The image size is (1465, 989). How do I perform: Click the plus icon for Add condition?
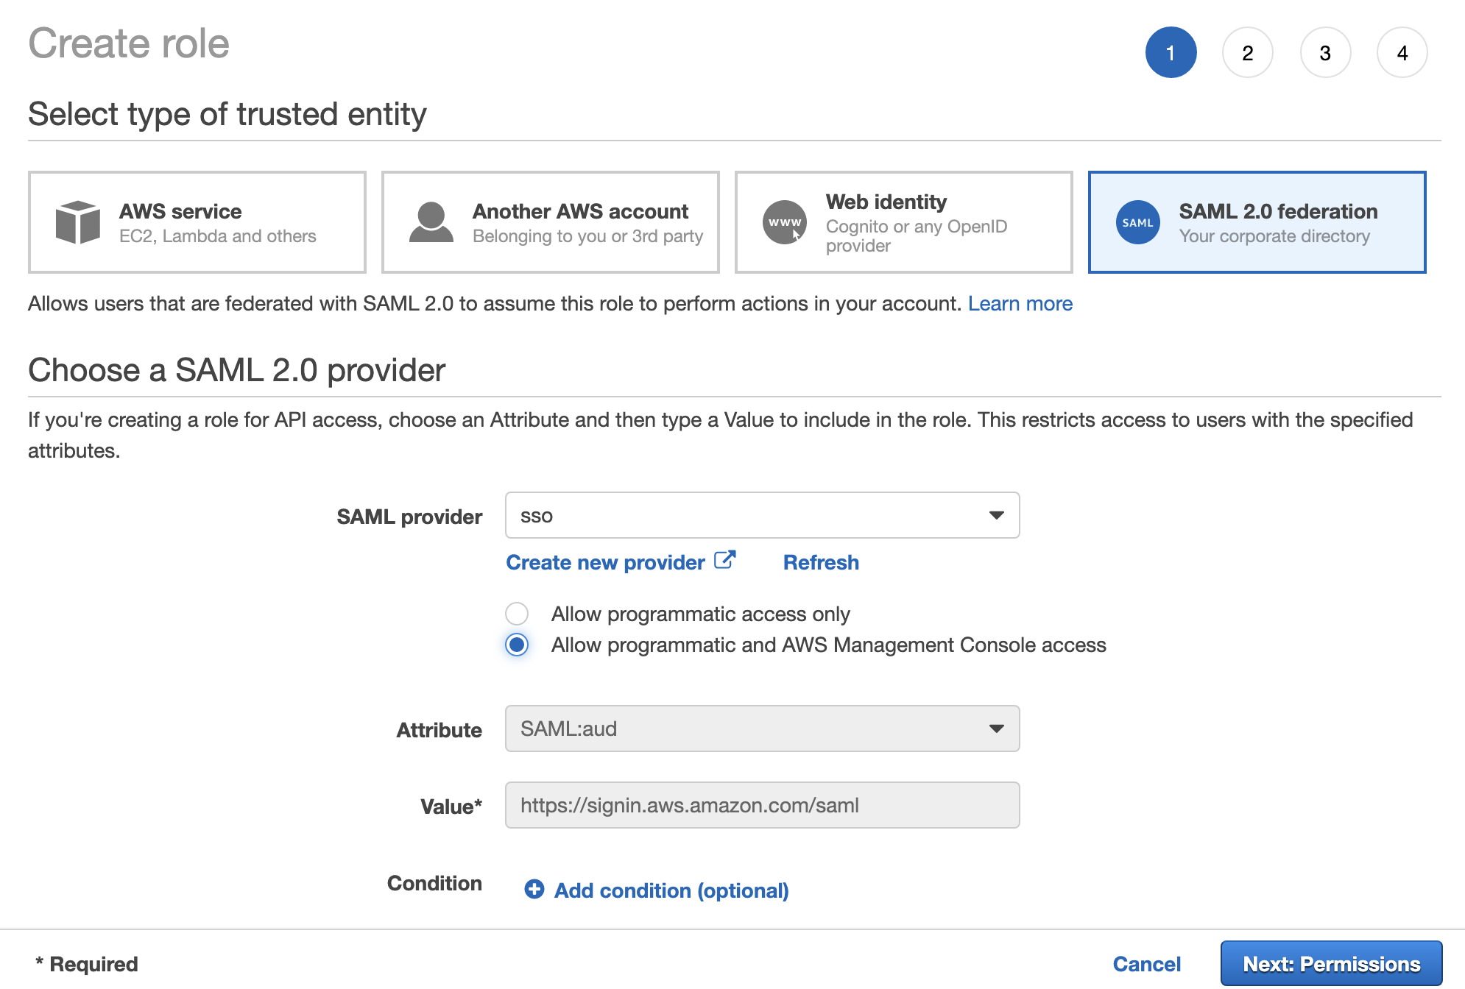pyautogui.click(x=534, y=889)
